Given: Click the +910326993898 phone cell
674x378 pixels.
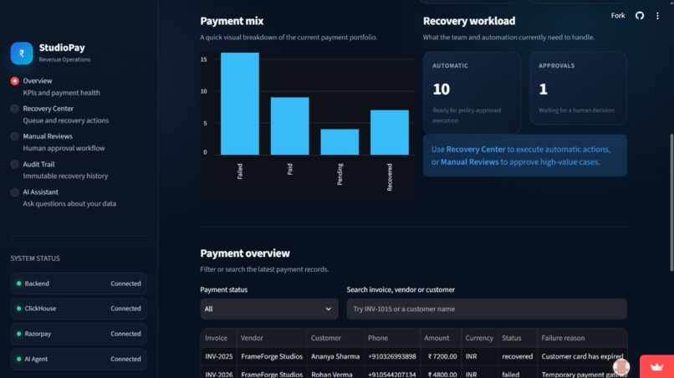Looking at the screenshot, I should (392, 356).
